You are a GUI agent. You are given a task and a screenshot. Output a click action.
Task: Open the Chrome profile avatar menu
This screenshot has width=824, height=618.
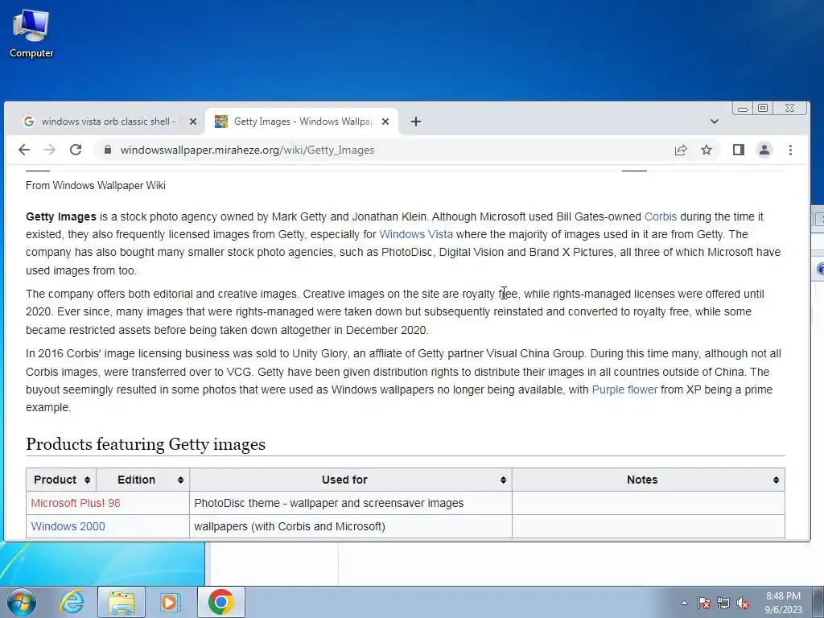(x=764, y=150)
